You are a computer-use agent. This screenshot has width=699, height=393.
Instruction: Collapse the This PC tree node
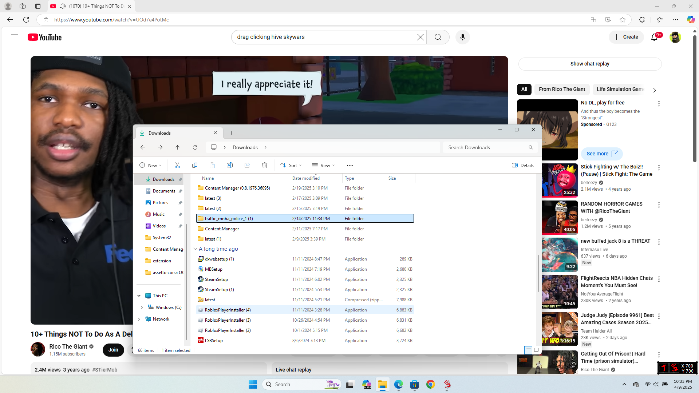(x=139, y=296)
